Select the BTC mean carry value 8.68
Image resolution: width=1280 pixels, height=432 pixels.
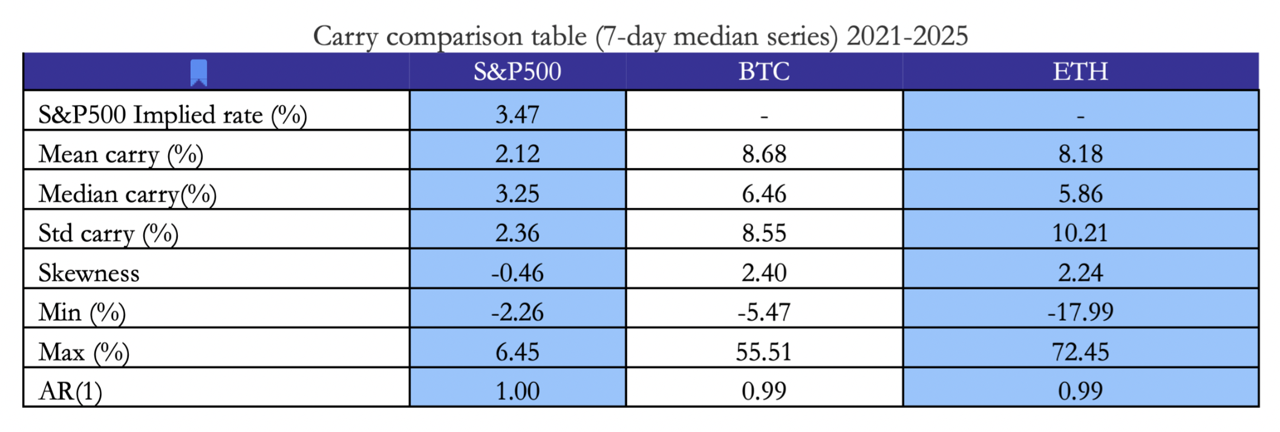tap(764, 154)
